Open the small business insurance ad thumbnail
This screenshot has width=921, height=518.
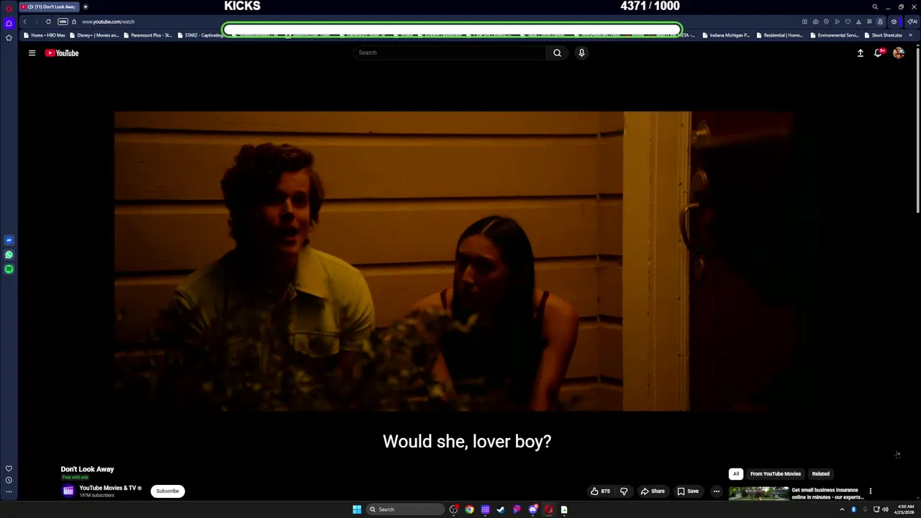(758, 493)
